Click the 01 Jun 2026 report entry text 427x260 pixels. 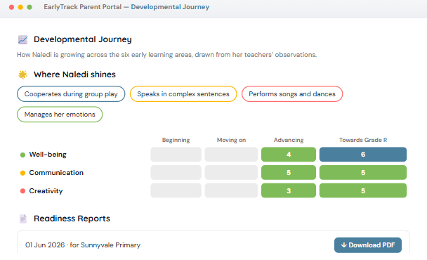(83, 245)
